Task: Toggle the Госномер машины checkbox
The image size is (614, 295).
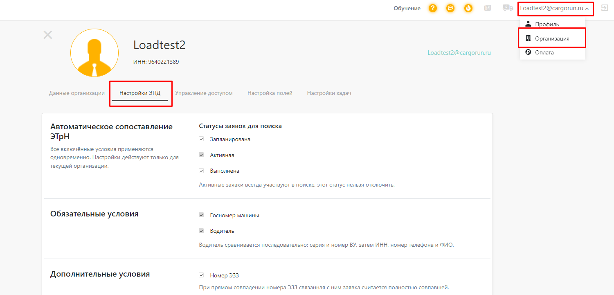Action: (x=201, y=215)
